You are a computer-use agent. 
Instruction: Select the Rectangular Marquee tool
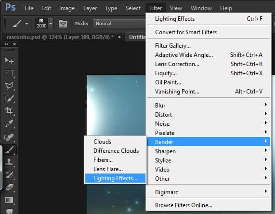coord(9,73)
